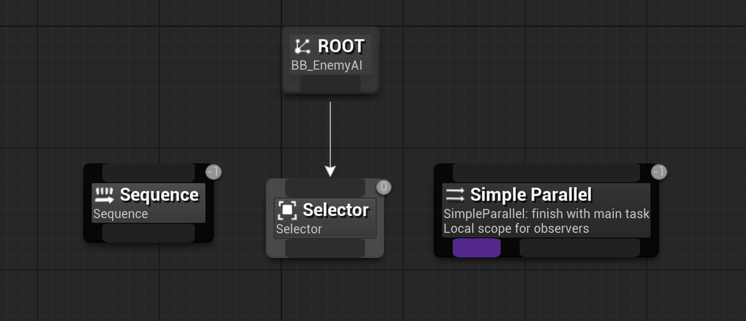Click the Sequence node arrow icon

[x=104, y=195]
